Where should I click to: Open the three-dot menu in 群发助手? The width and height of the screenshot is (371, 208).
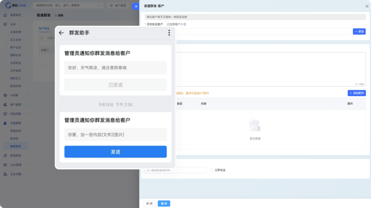tap(169, 33)
